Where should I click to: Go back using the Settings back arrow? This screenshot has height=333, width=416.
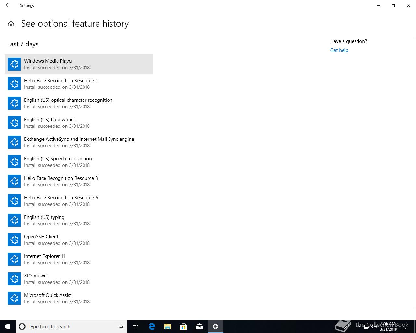[x=8, y=5]
